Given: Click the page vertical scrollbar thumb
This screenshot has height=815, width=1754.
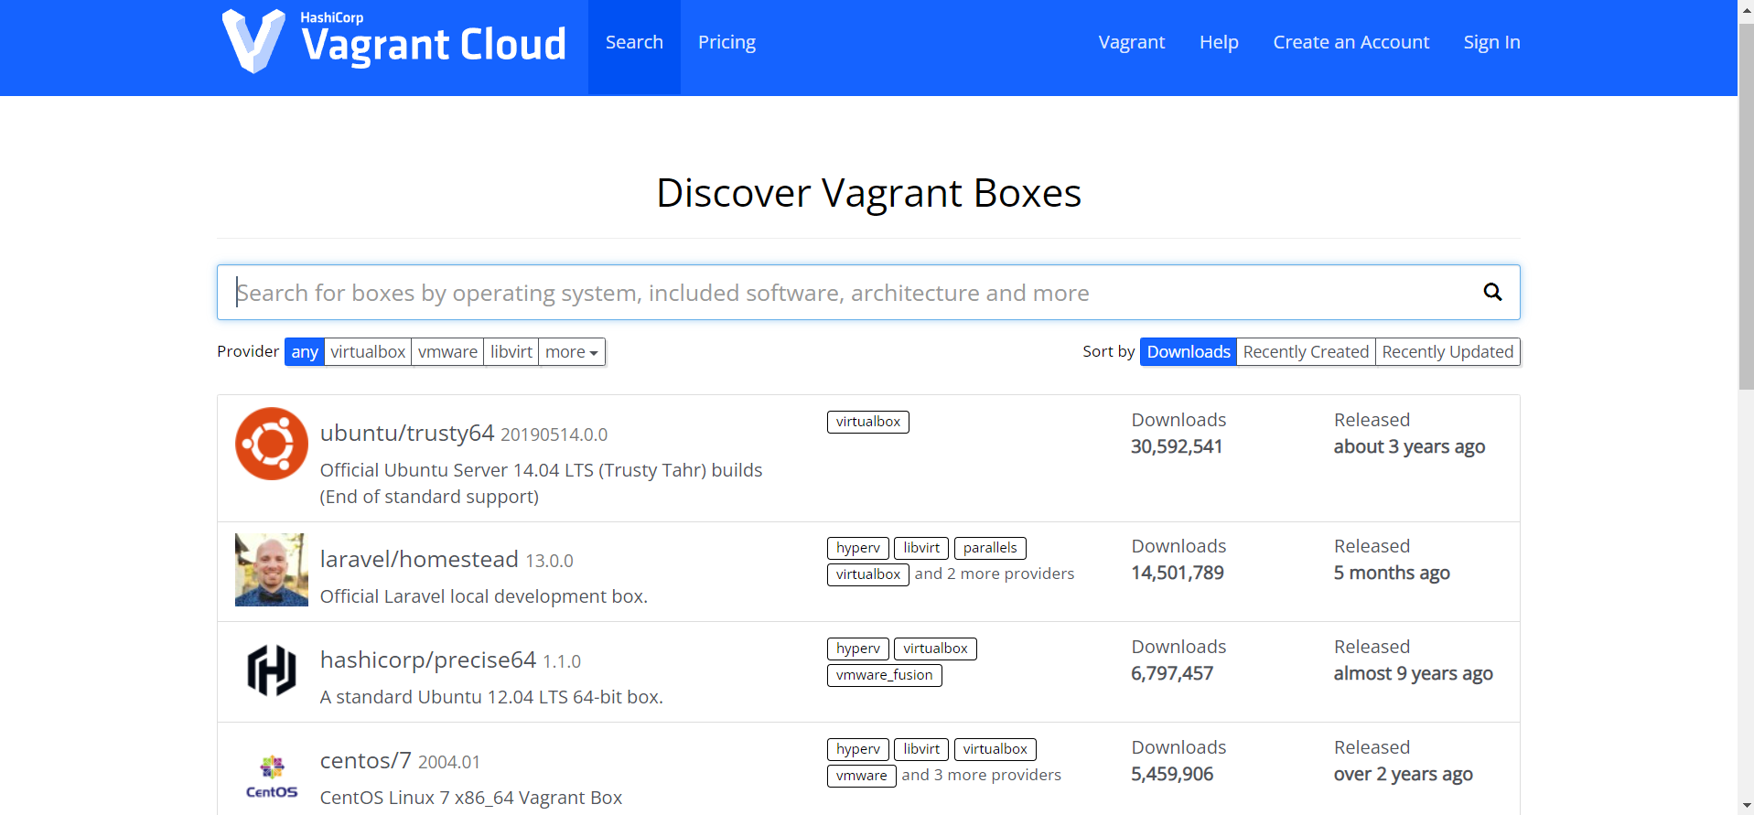Looking at the screenshot, I should 1746,206.
